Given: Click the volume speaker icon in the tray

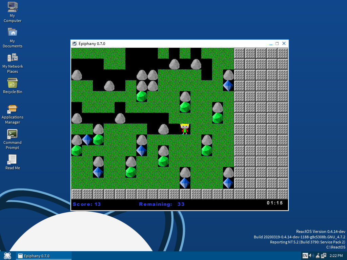Looking at the screenshot, I should tap(310, 256).
